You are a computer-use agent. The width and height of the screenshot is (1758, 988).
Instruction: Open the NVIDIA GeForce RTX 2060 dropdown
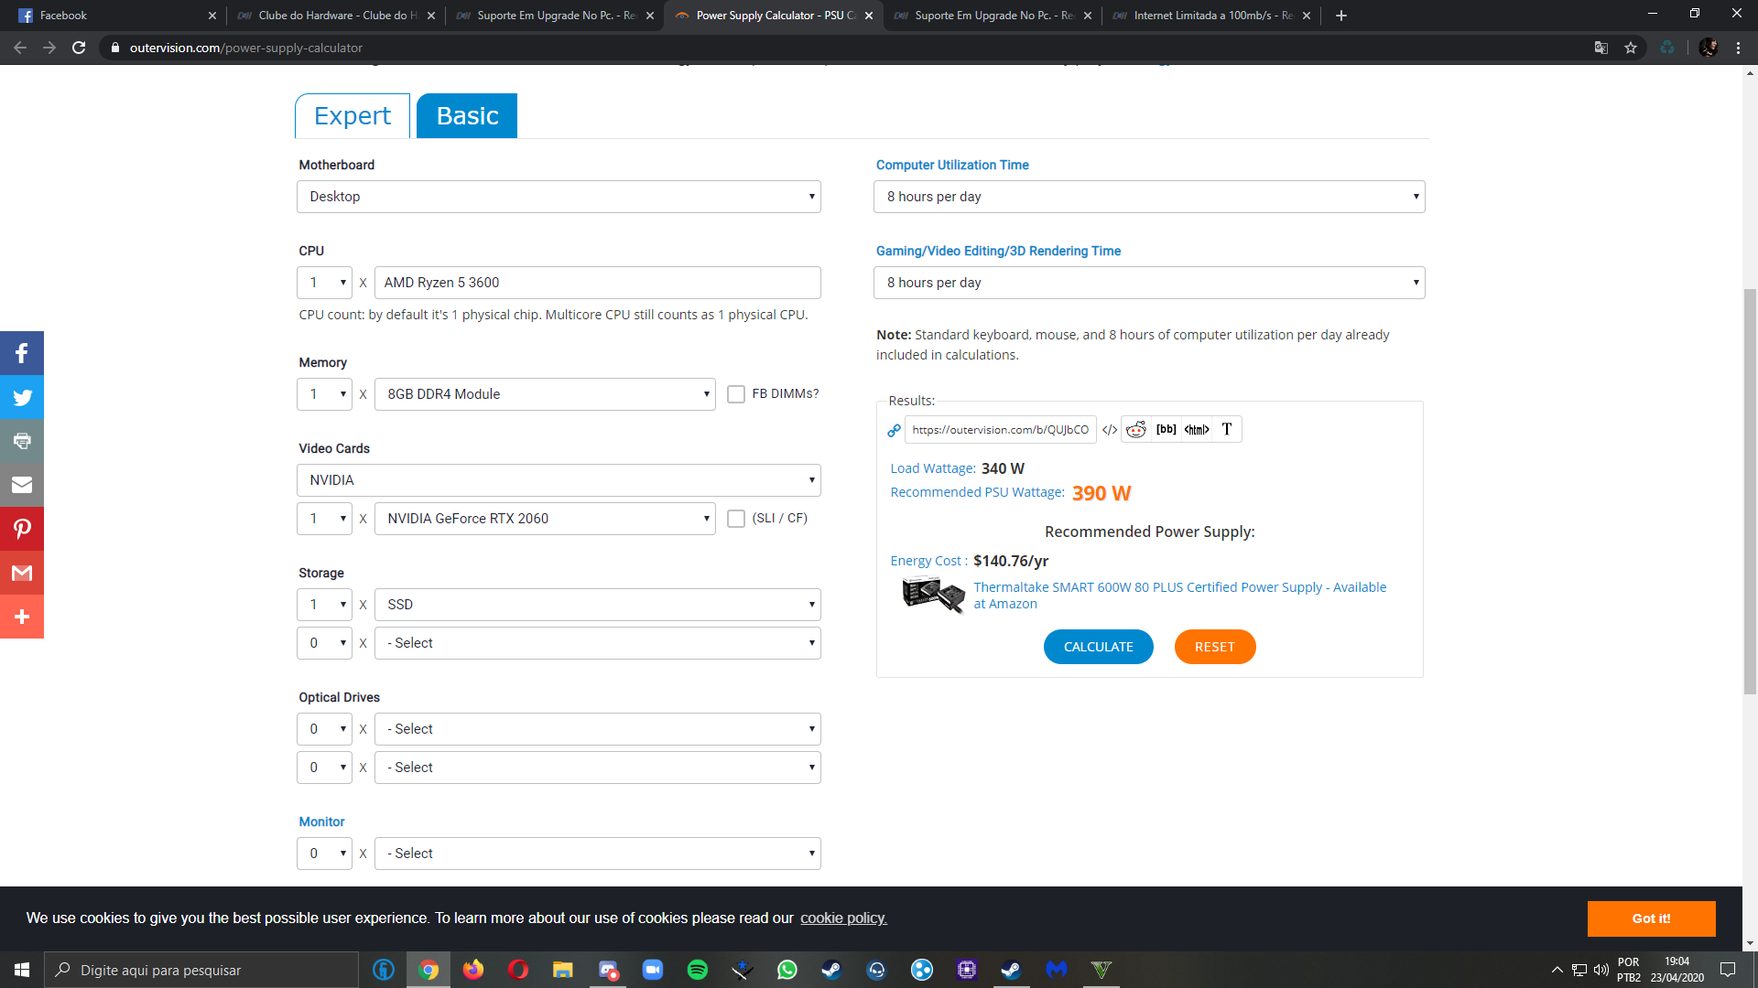pos(545,519)
